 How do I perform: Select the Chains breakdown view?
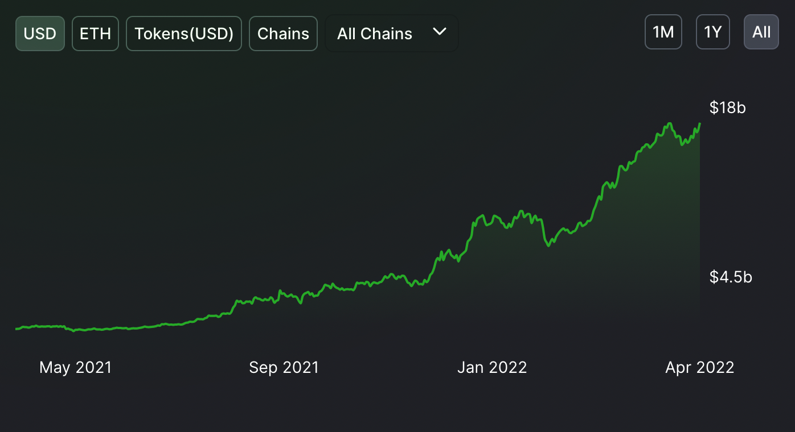[283, 34]
